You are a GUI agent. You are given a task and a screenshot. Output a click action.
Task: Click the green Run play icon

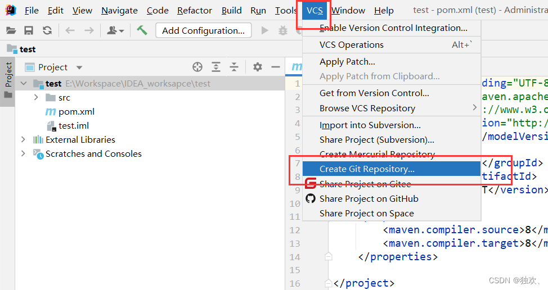pyautogui.click(x=265, y=31)
